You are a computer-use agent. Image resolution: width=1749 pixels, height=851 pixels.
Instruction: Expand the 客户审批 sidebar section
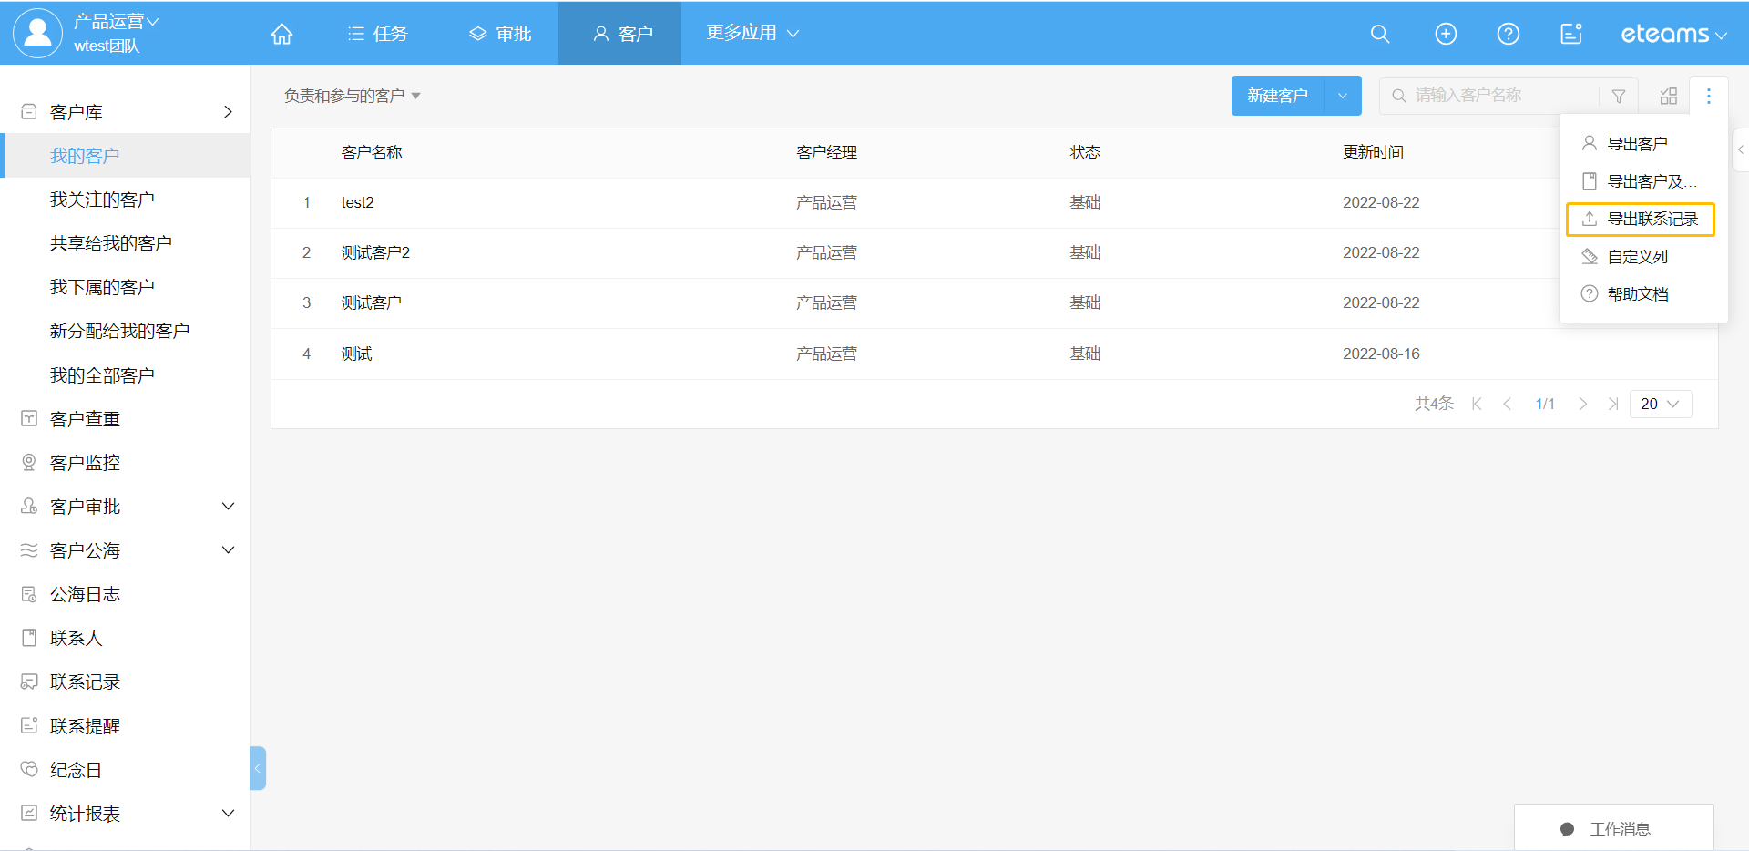[x=229, y=507]
